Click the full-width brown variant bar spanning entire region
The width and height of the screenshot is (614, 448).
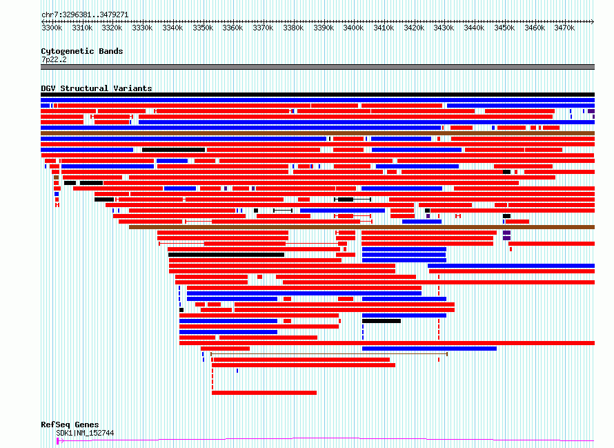pos(317,133)
